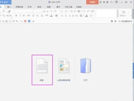The height and width of the screenshot is (101, 134).
Task: Click the bullet list icon
Action: [62, 11]
